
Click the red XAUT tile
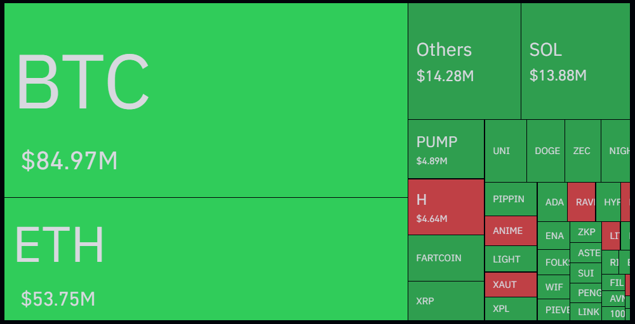pos(511,285)
